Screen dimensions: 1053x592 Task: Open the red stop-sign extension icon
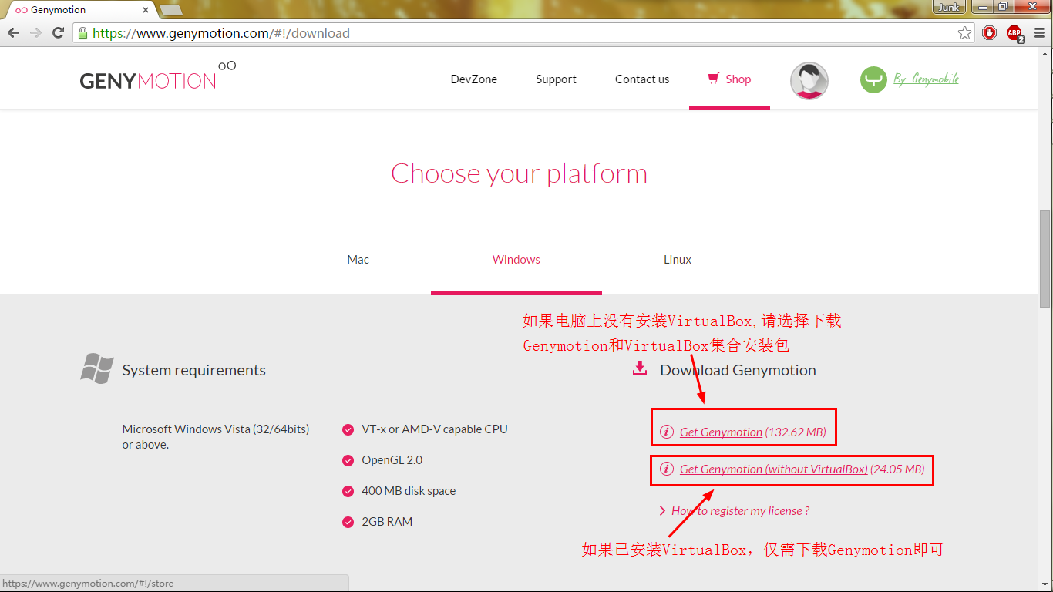click(990, 33)
